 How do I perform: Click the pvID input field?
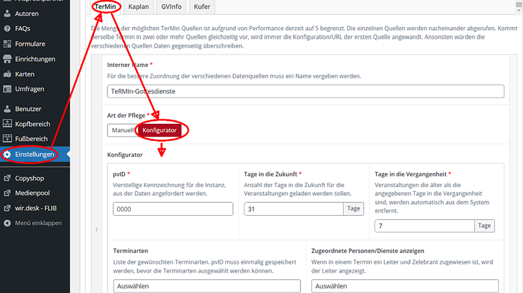(173, 209)
